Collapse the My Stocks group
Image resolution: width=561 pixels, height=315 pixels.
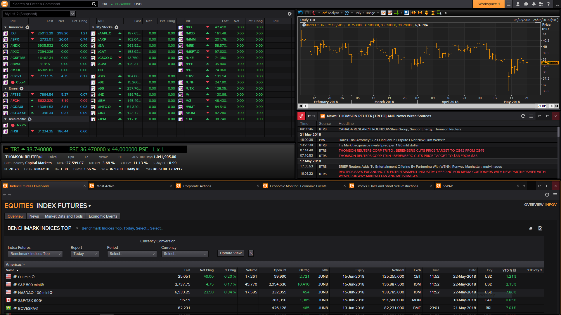pyautogui.click(x=93, y=27)
